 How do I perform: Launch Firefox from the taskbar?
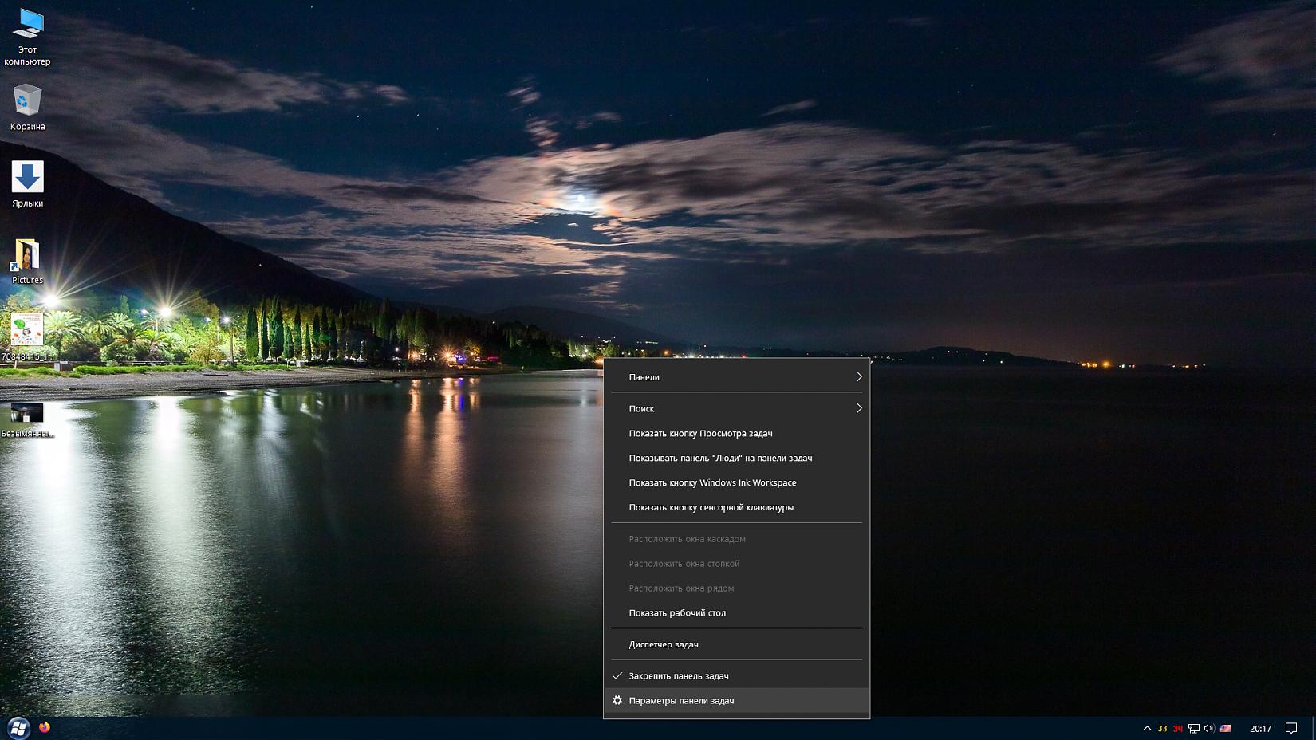[x=45, y=727]
